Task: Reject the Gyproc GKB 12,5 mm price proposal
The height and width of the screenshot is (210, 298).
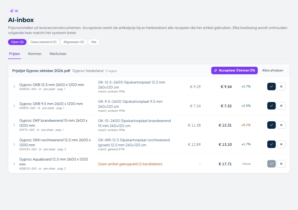Action: point(281,86)
